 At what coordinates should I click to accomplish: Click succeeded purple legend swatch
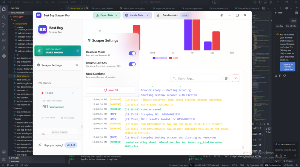pyautogui.click(x=154, y=58)
